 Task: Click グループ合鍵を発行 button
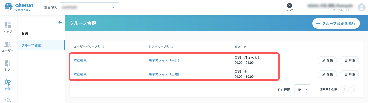(x=336, y=23)
